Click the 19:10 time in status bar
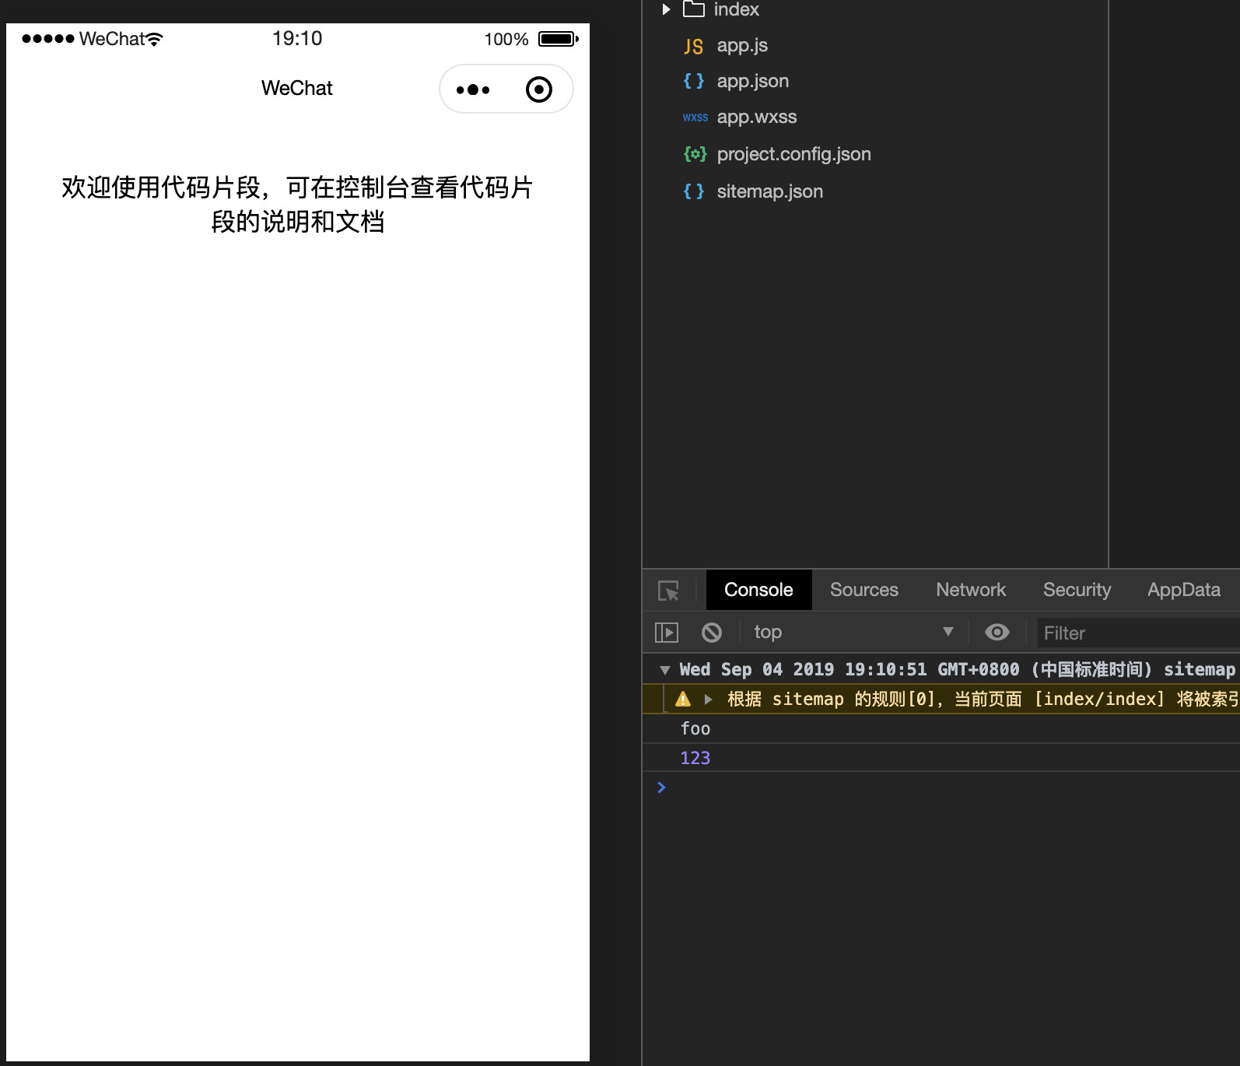The width and height of the screenshot is (1240, 1066). pos(297,39)
